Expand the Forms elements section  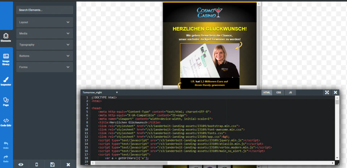(44, 67)
